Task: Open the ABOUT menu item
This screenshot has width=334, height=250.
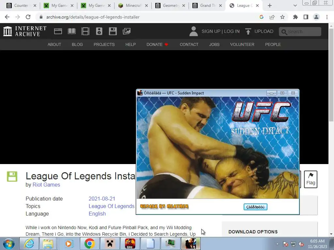Action: point(54,44)
